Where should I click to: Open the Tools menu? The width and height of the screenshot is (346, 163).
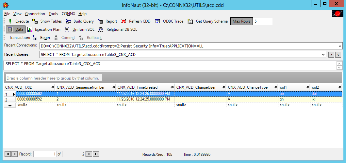coord(53,14)
